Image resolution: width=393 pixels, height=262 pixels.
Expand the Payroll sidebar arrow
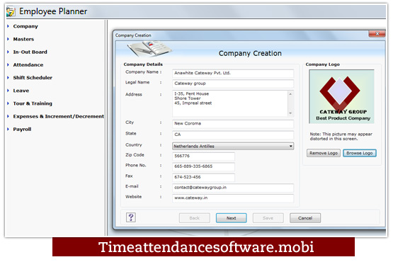coord(8,129)
